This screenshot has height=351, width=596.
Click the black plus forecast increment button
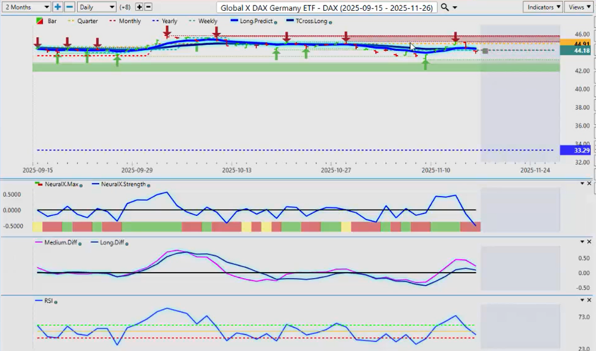click(139, 7)
